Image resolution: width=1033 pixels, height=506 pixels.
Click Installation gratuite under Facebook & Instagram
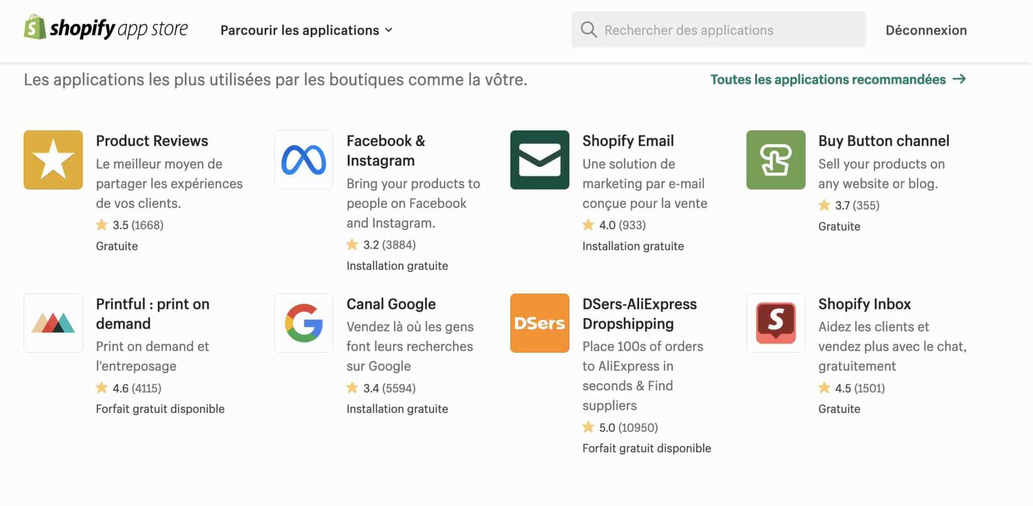397,265
